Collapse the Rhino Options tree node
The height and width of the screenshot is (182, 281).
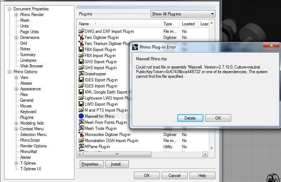tap(10, 72)
